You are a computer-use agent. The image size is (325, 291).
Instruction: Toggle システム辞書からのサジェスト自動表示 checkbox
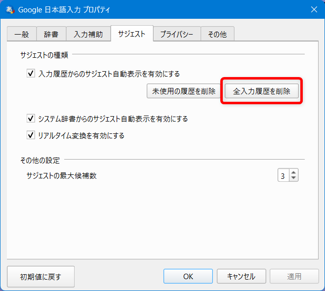31,119
